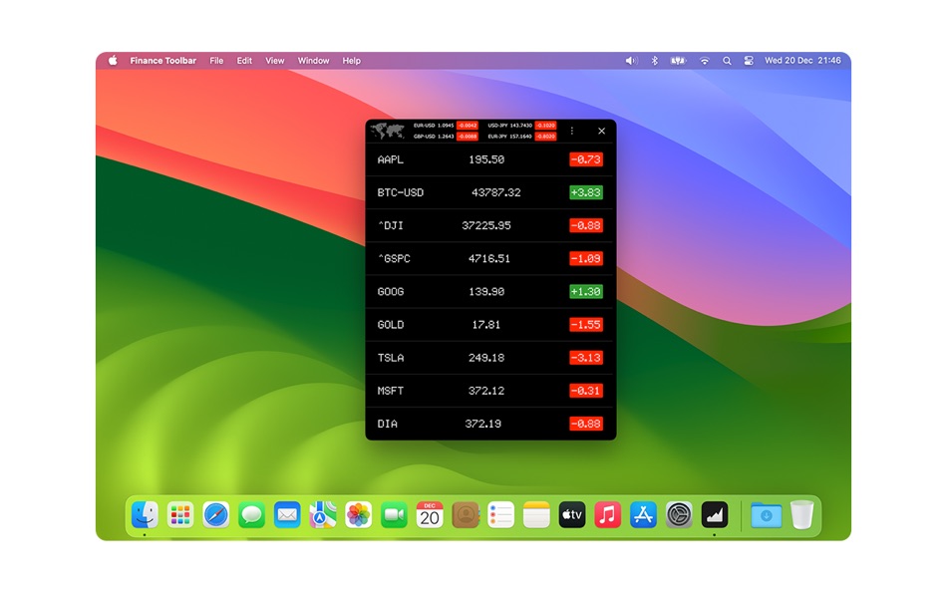Open Spotlight search from menu bar
Viewport: 947px width, 592px height.
tap(727, 61)
